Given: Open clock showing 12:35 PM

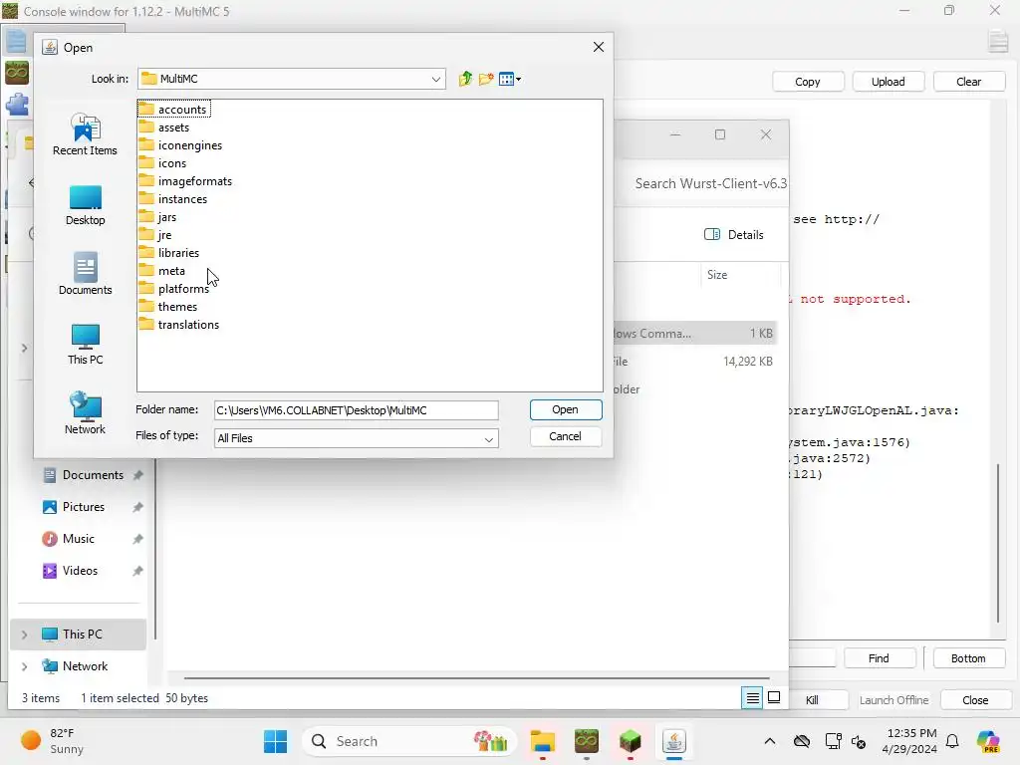Looking at the screenshot, I should (912, 741).
